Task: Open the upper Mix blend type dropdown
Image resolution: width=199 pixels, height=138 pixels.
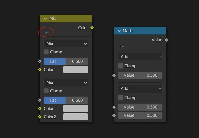Action: click(66, 44)
